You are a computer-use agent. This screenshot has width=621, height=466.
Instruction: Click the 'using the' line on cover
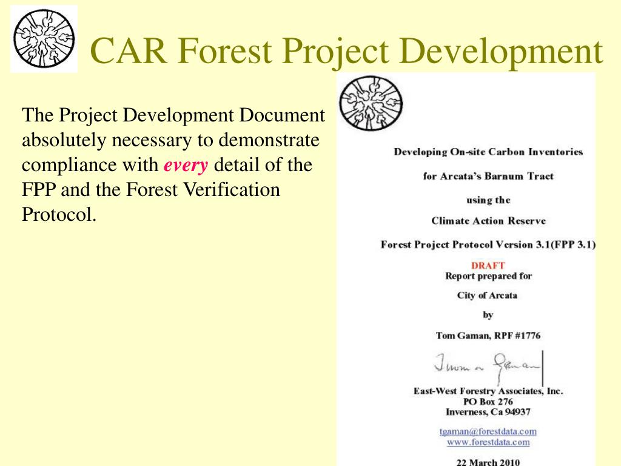[x=488, y=200]
